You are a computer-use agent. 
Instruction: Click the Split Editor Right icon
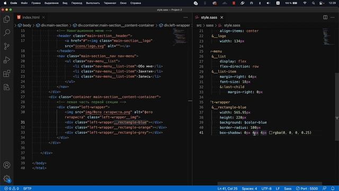tap(325, 18)
